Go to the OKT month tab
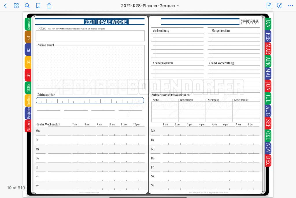This screenshot has height=198, width=296. pyautogui.click(x=268, y=136)
